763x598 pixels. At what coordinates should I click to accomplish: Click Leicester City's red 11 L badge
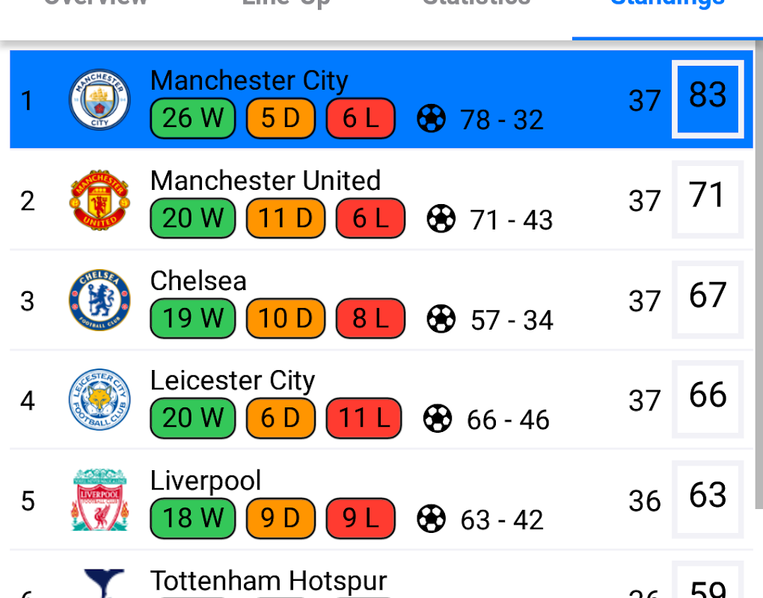tap(364, 418)
